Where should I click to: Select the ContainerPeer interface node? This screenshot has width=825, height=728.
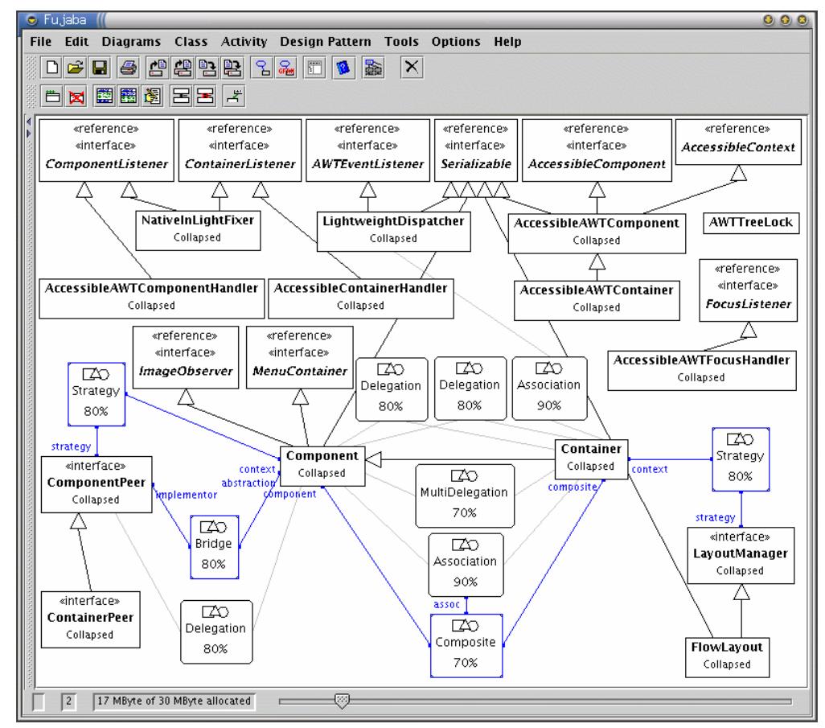(91, 619)
